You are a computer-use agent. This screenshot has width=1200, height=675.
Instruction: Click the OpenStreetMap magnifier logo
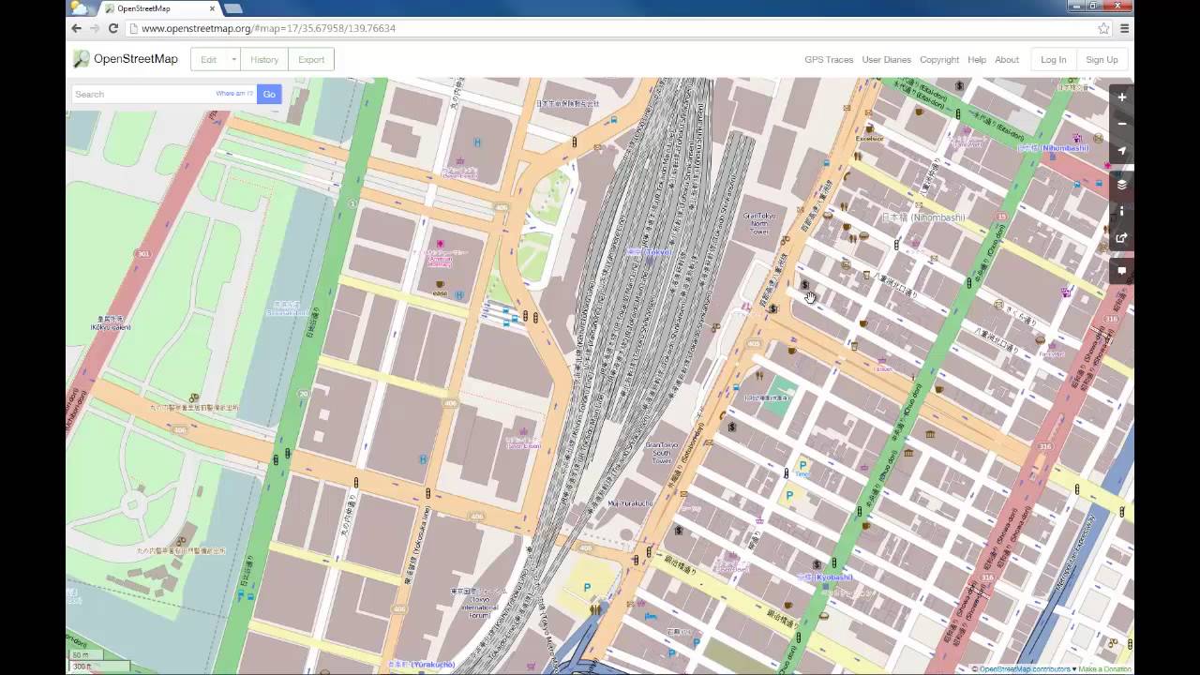coord(82,59)
